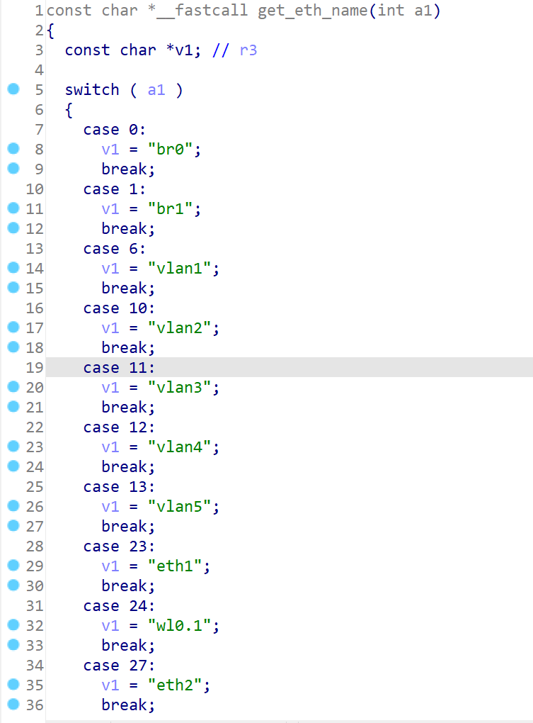Toggle breakpoint dot beside line 8
The image size is (533, 723).
[13, 149]
